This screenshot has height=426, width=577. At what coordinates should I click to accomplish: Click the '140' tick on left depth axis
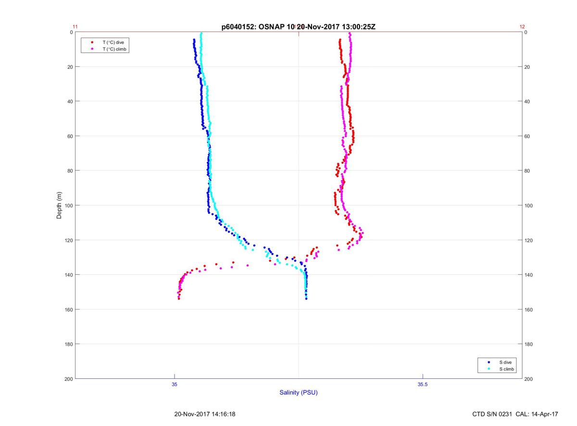point(69,275)
